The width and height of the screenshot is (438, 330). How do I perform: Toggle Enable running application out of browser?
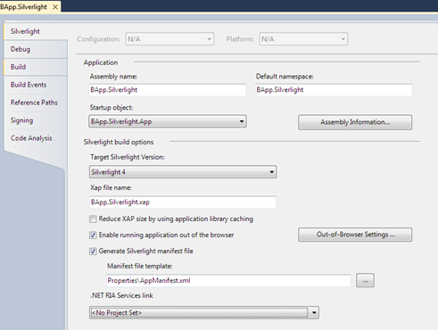pyautogui.click(x=93, y=235)
